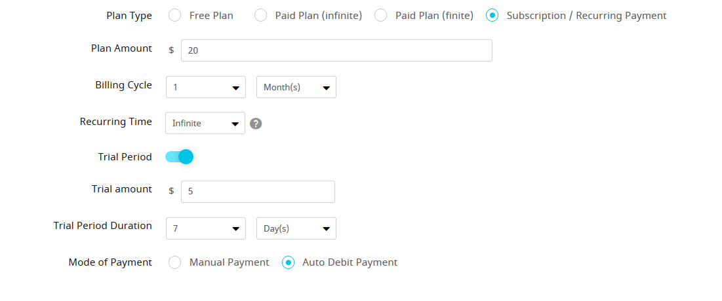
Task: Click into the Plan Amount input field
Action: 336,50
